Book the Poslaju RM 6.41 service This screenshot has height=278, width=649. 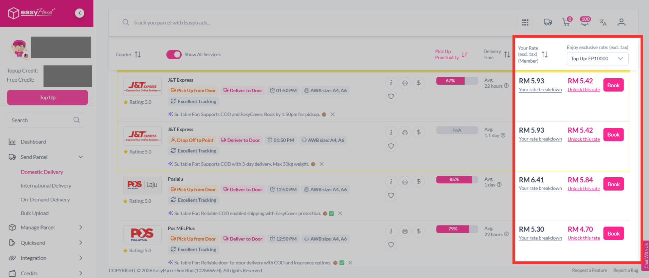coord(613,184)
